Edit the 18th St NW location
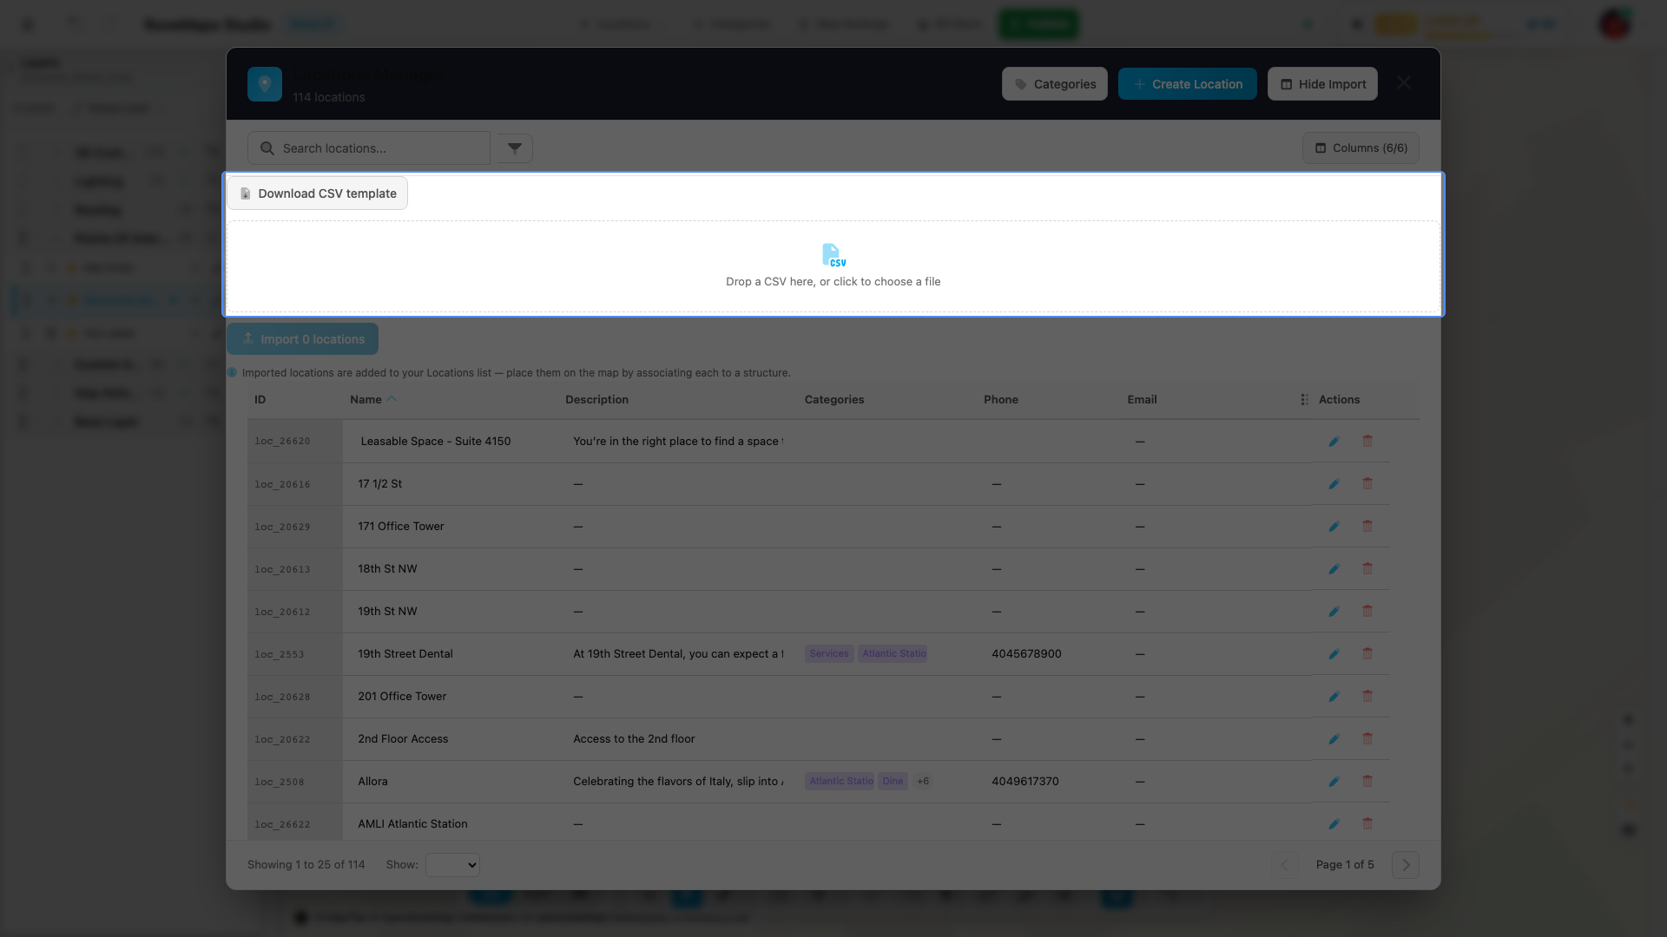 tap(1334, 569)
